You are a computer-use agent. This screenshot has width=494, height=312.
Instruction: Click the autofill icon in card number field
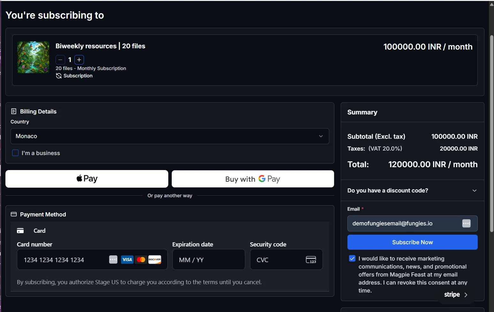113,260
